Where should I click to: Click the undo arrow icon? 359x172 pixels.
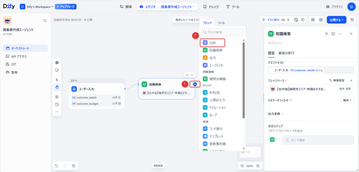(x=57, y=165)
